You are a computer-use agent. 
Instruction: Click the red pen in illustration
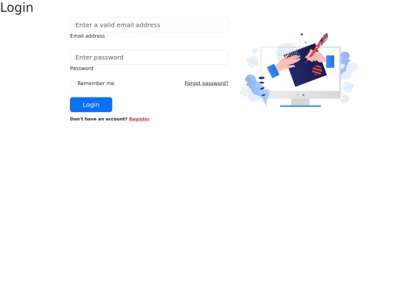pyautogui.click(x=317, y=47)
